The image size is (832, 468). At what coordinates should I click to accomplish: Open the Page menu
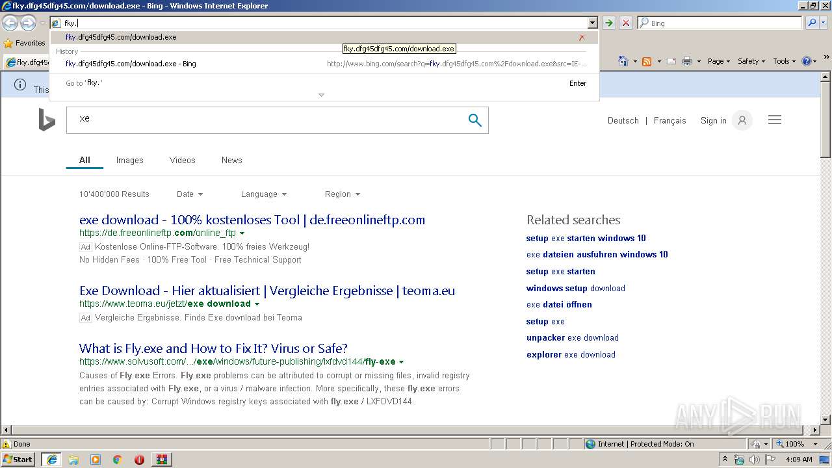[719, 61]
